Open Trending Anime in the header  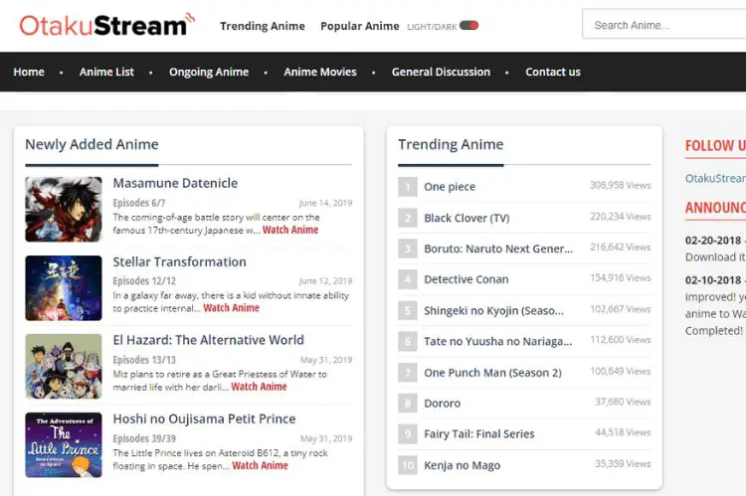point(263,26)
